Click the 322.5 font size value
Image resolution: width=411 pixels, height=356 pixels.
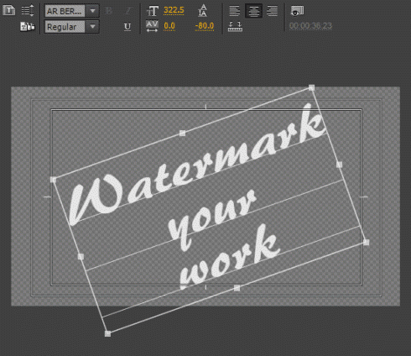(x=174, y=10)
